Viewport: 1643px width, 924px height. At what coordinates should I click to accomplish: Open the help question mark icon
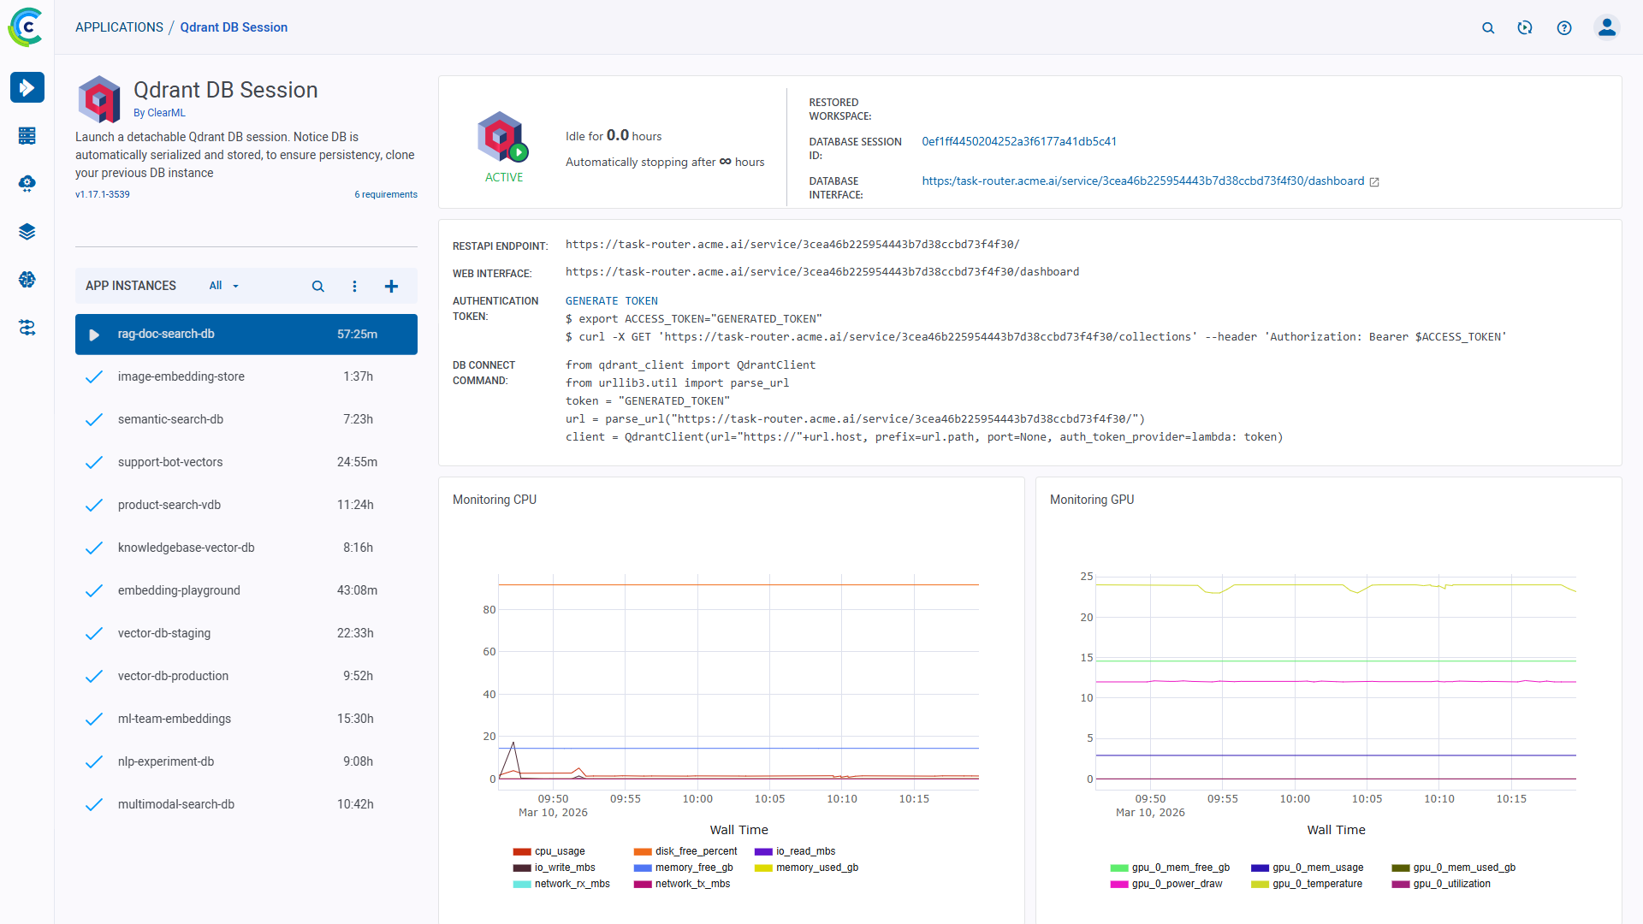tap(1564, 27)
